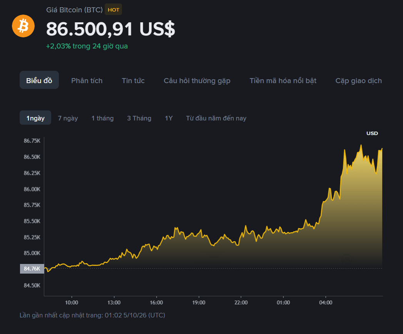Switch chart to 1 tháng range
Screen dimensions: 403x334
[102, 118]
